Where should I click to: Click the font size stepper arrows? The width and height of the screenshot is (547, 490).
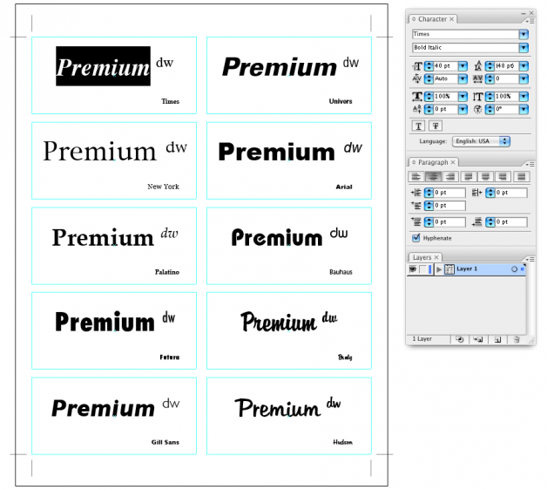[429, 65]
